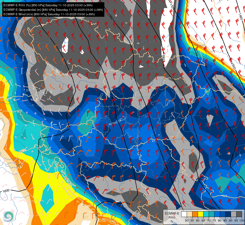
Task: Click the 1580 geopotential contour label
Action: pos(96,215)
